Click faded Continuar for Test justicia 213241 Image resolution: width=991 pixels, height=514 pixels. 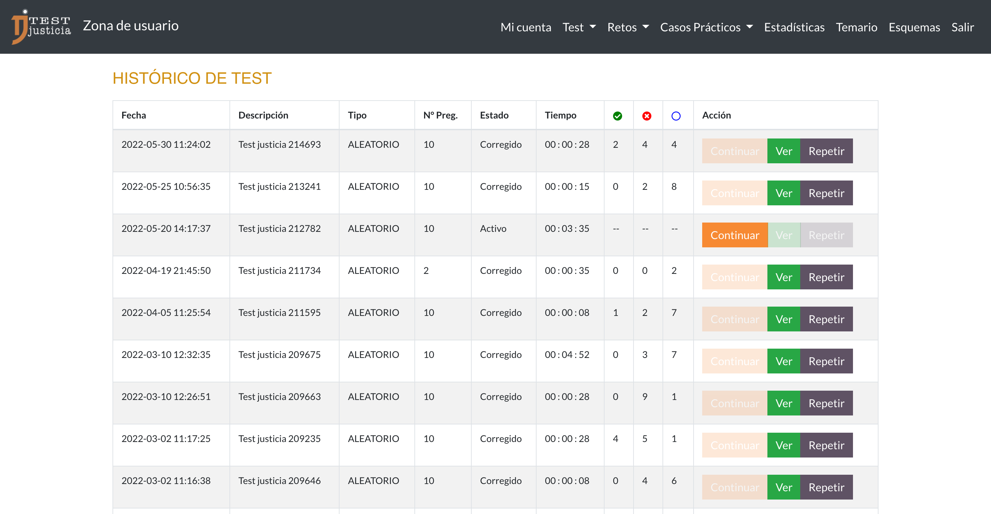pos(734,193)
